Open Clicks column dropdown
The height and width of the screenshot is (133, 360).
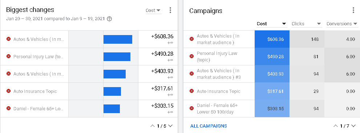click(307, 24)
